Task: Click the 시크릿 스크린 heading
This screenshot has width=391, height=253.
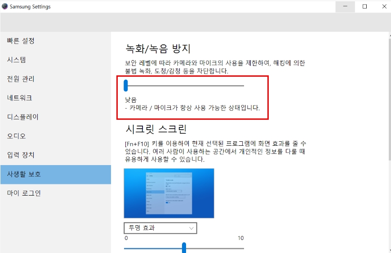Action: click(x=156, y=129)
